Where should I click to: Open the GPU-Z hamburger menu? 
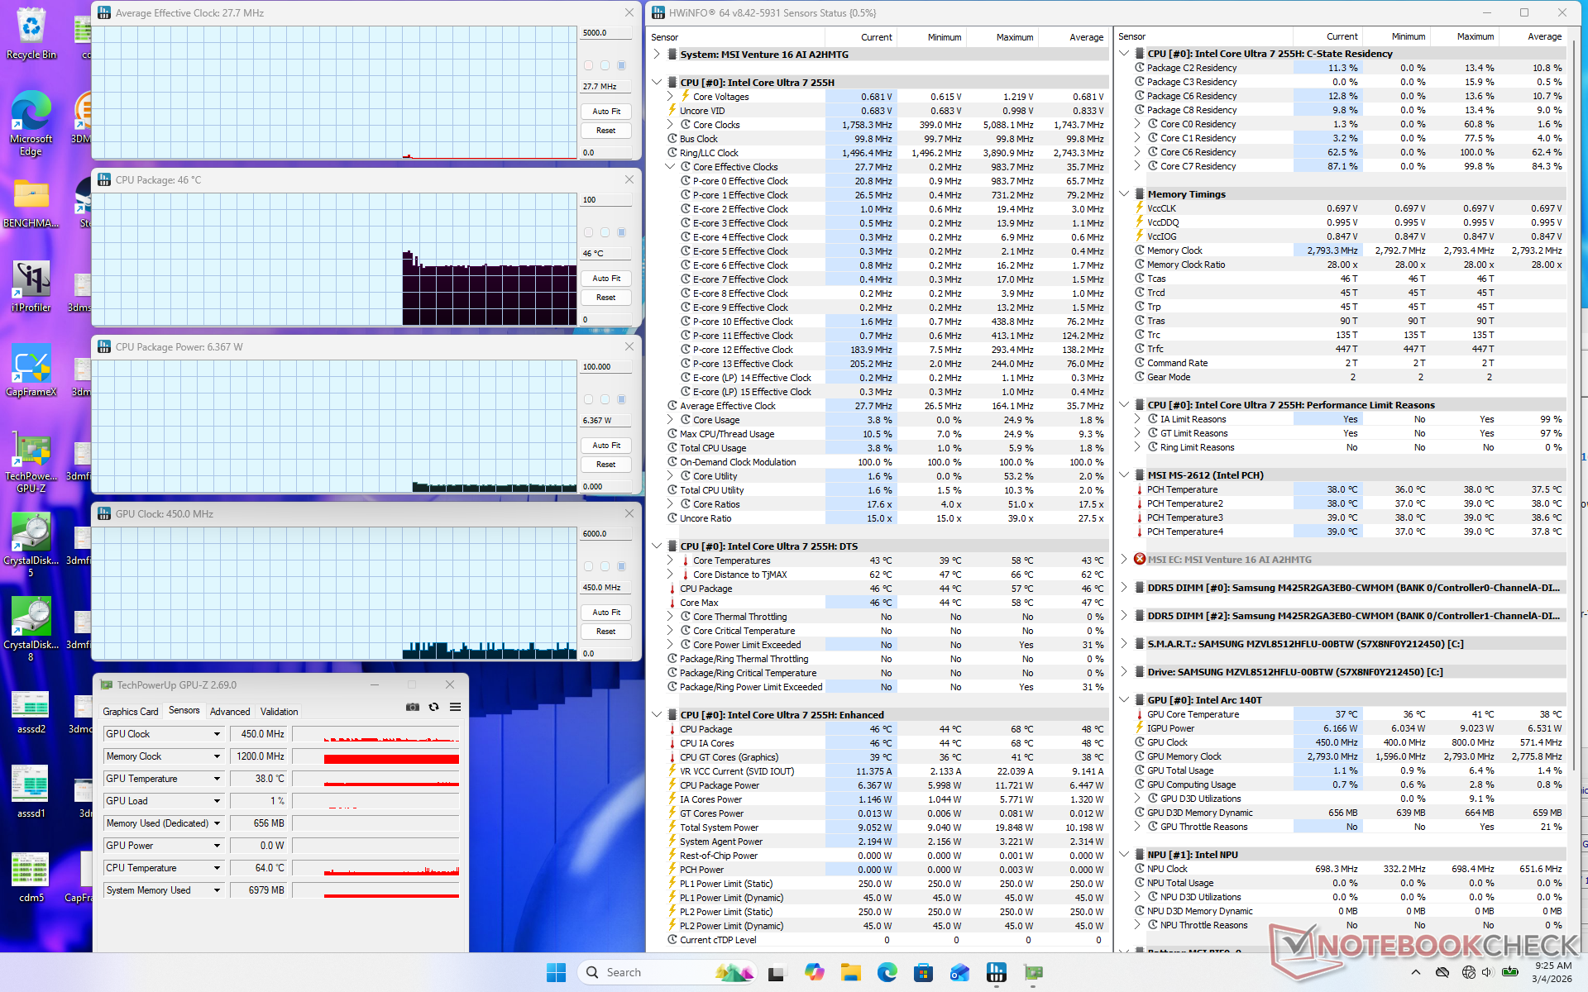pyautogui.click(x=455, y=707)
